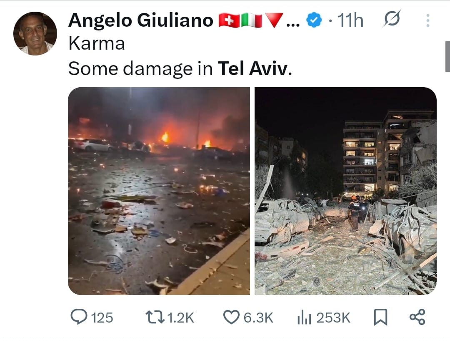Screen dimensions: 450x343
Task: Click the Grok slashed-circle icon
Action: tap(392, 19)
